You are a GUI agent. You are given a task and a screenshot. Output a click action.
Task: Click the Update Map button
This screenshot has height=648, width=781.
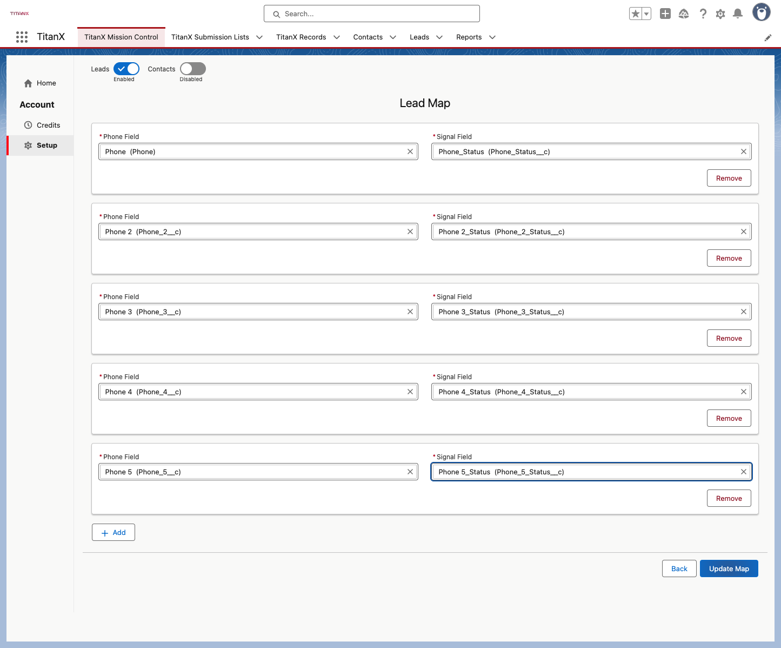coord(729,568)
